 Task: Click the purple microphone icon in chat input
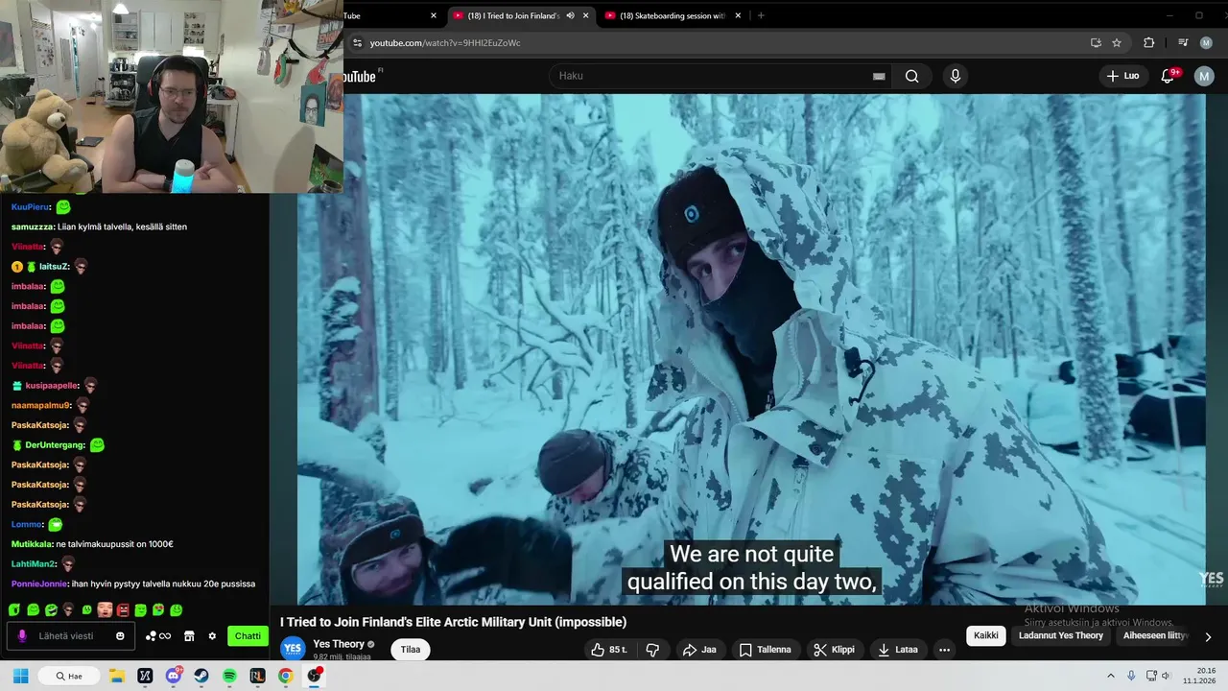tap(22, 636)
